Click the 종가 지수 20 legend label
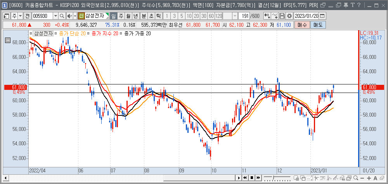388x184 pixels. [105, 33]
